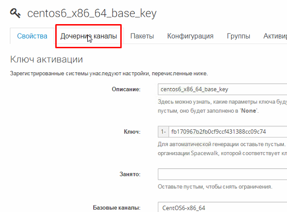Select the Конфигурация tab
The height and width of the screenshot is (212, 287).
[x=190, y=36]
